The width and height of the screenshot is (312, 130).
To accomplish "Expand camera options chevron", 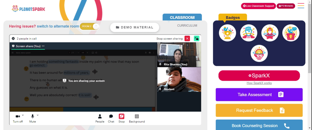I will (x=23, y=115).
